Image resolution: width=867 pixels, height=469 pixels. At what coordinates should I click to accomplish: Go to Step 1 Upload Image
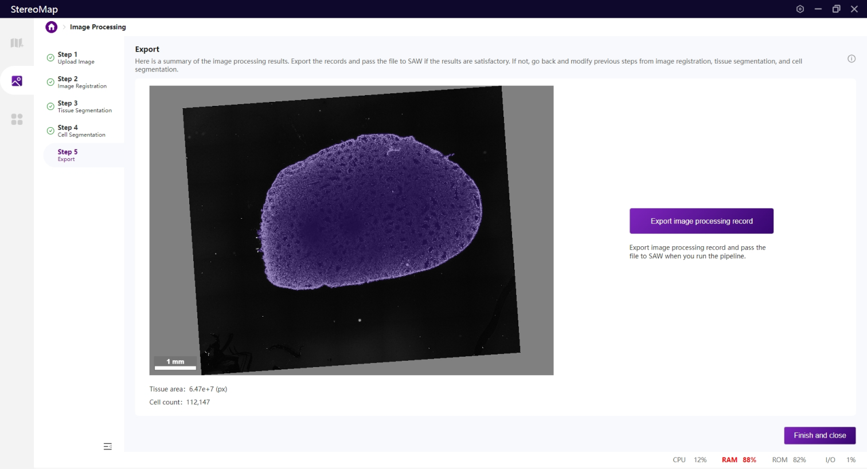pyautogui.click(x=76, y=58)
